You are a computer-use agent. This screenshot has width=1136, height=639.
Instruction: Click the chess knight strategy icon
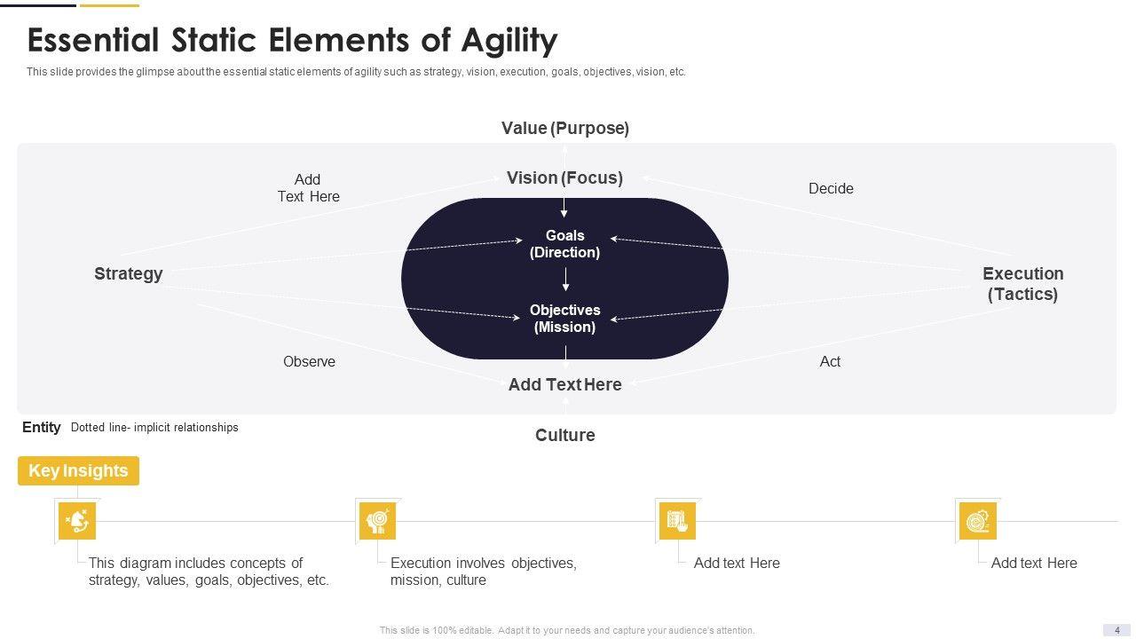(77, 522)
